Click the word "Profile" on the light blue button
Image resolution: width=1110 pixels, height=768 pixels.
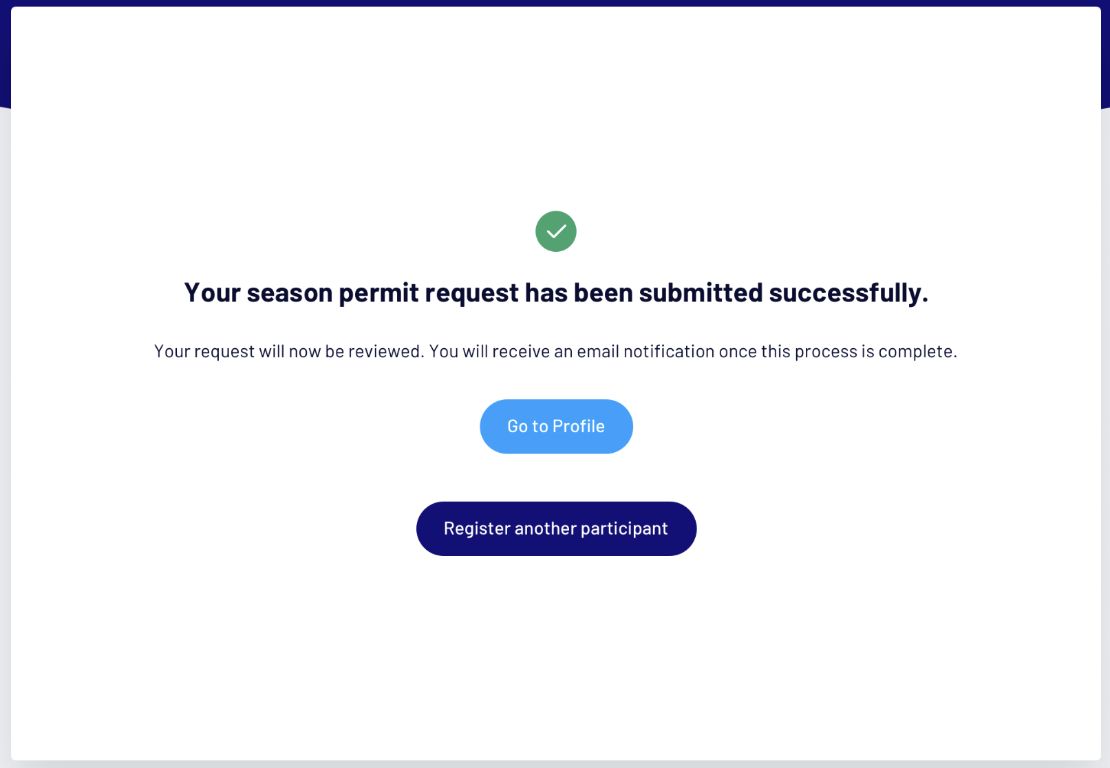coord(579,427)
